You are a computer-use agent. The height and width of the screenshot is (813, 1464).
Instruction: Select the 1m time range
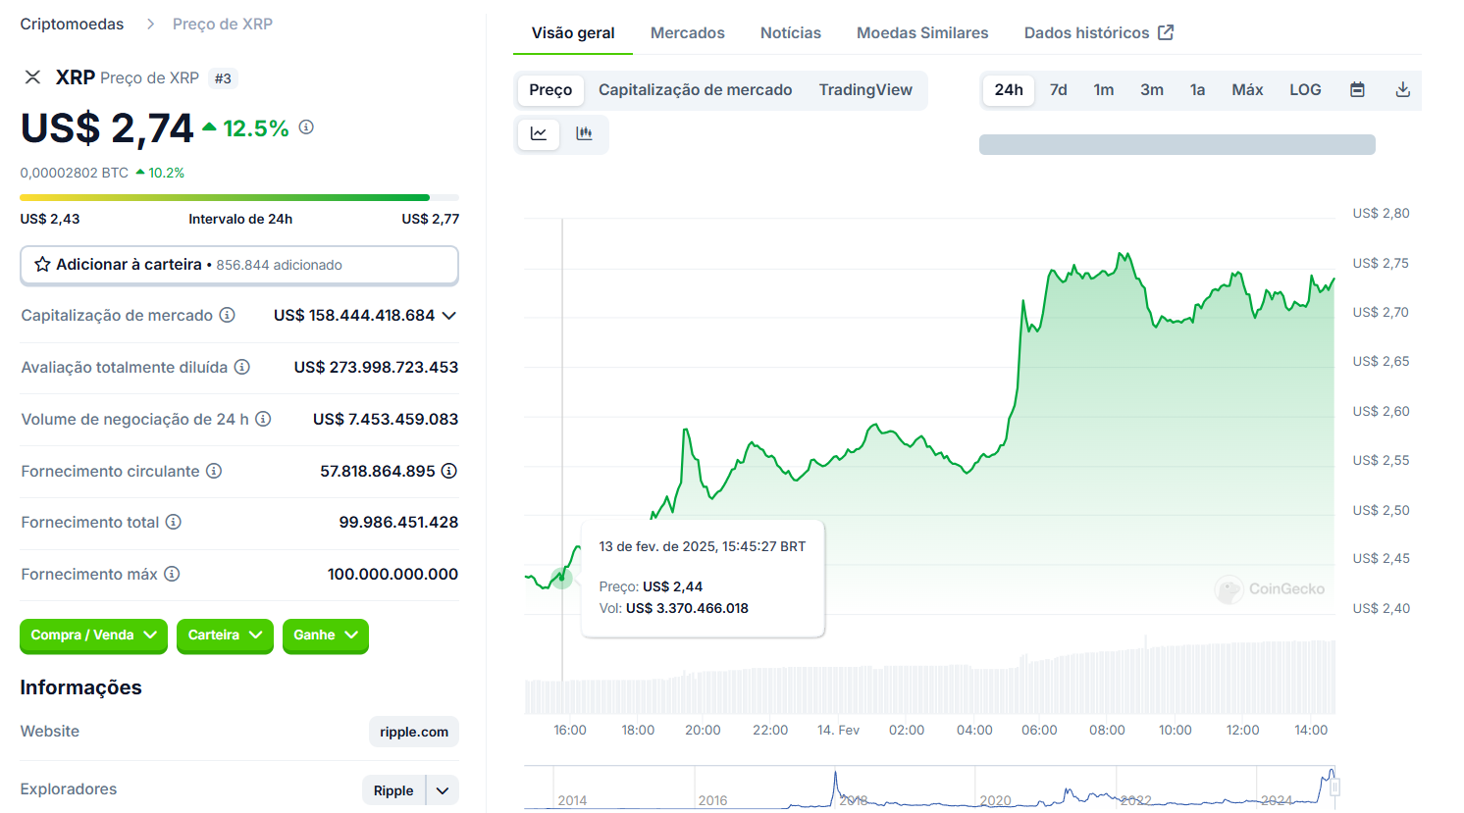pos(1104,90)
